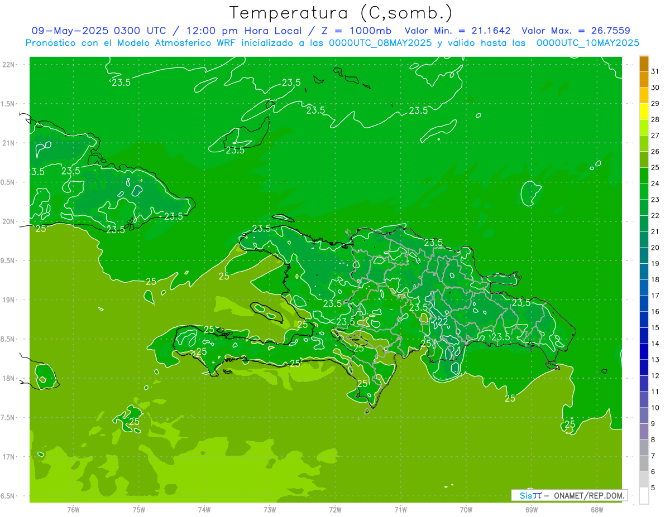Click the legend value '26'
This screenshot has height=517, width=670.
(x=655, y=151)
